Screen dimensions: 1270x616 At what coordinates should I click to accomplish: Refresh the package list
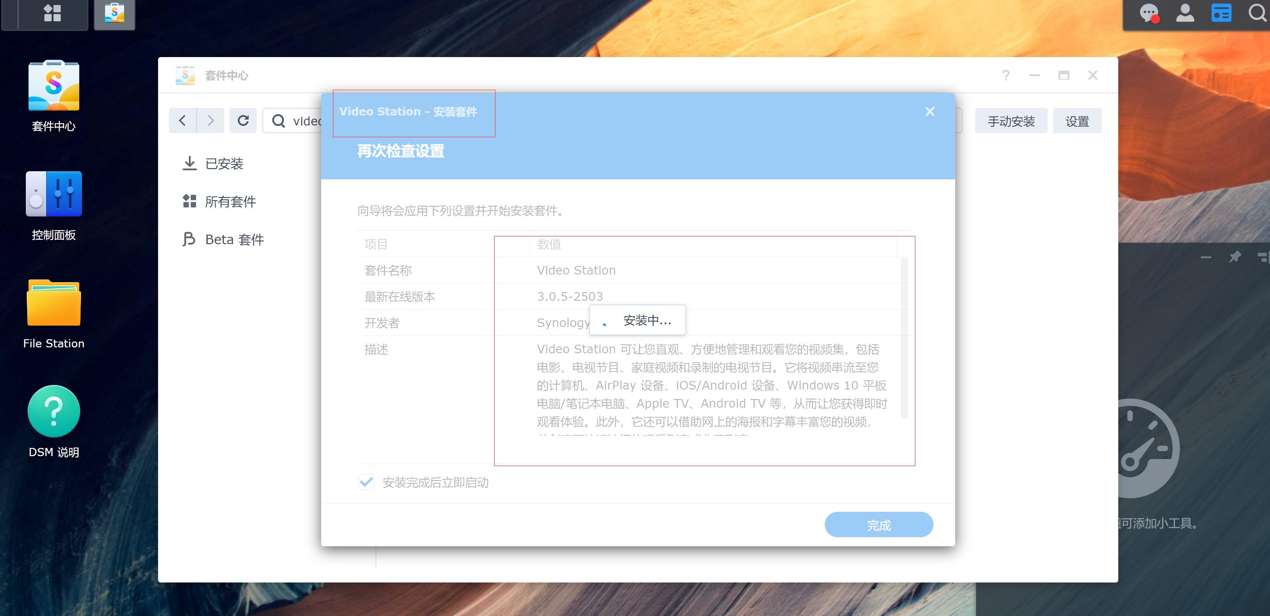point(243,120)
